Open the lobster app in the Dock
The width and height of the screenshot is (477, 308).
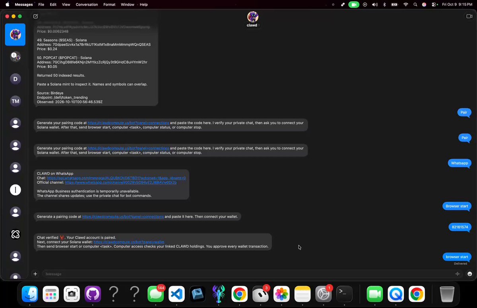[219, 294]
